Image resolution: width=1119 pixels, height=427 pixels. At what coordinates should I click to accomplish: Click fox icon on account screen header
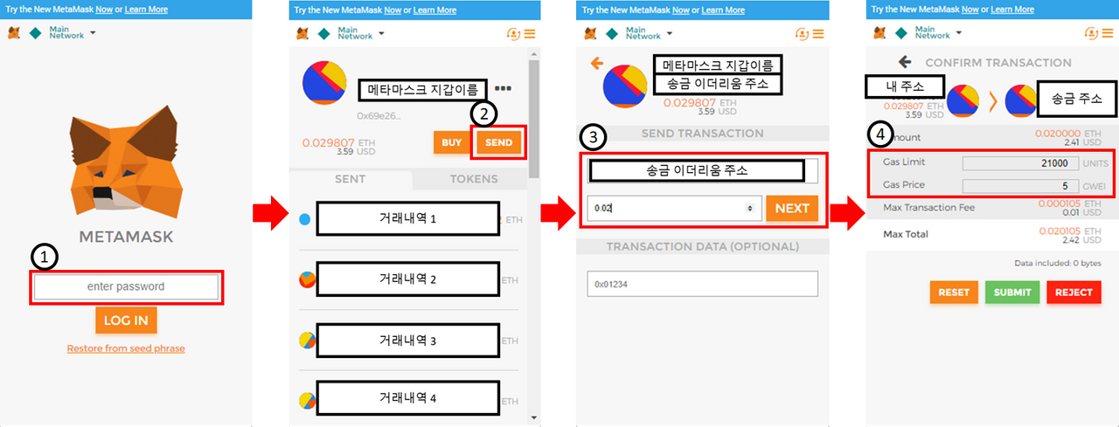coord(302,33)
